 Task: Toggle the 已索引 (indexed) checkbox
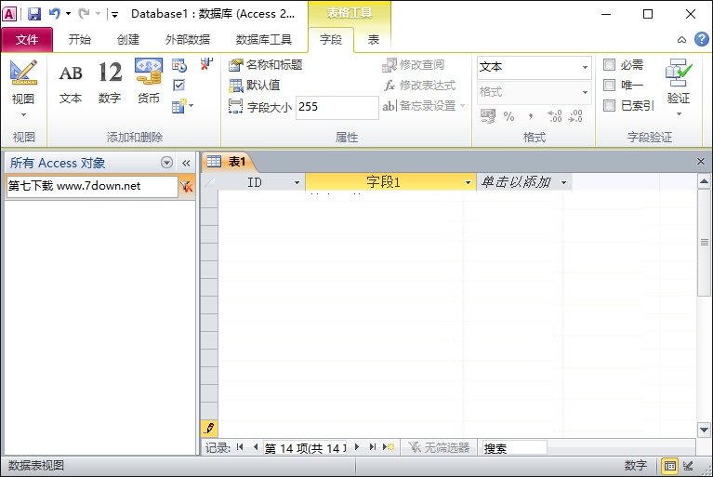pos(610,106)
